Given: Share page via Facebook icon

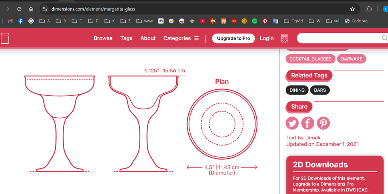Looking at the screenshot, I should (x=308, y=123).
